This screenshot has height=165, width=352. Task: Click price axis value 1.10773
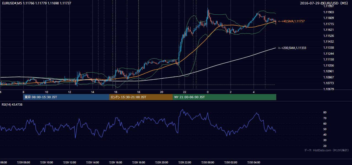[x=328, y=83]
